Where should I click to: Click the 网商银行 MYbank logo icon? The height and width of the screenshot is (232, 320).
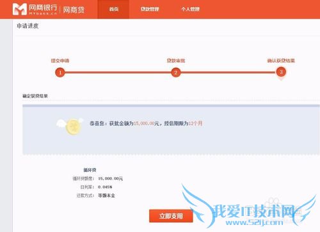pos(20,9)
